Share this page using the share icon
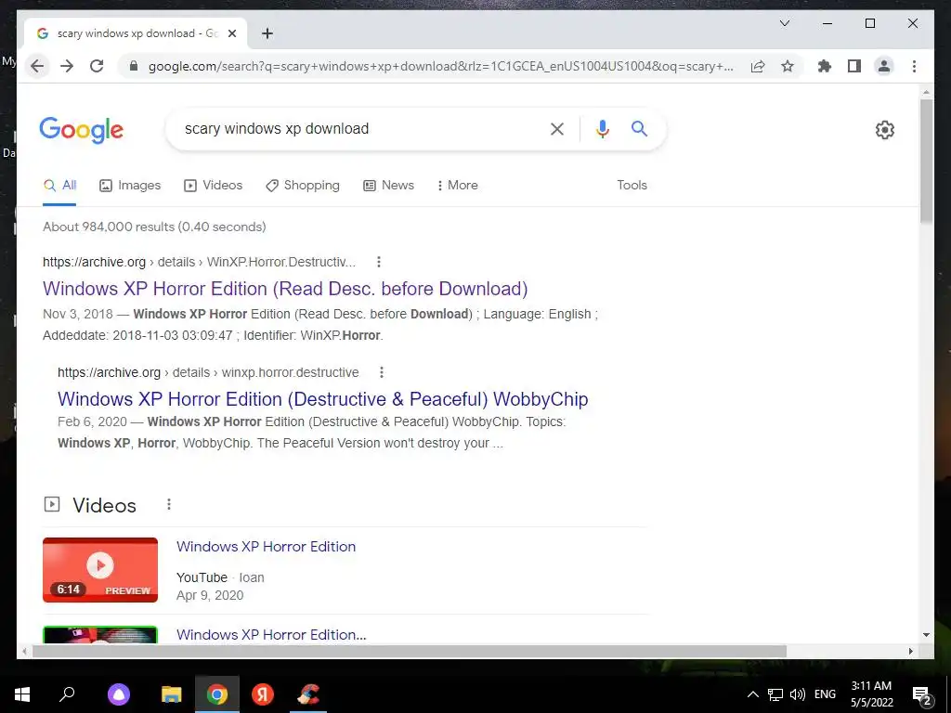The width and height of the screenshot is (951, 713). (x=758, y=66)
